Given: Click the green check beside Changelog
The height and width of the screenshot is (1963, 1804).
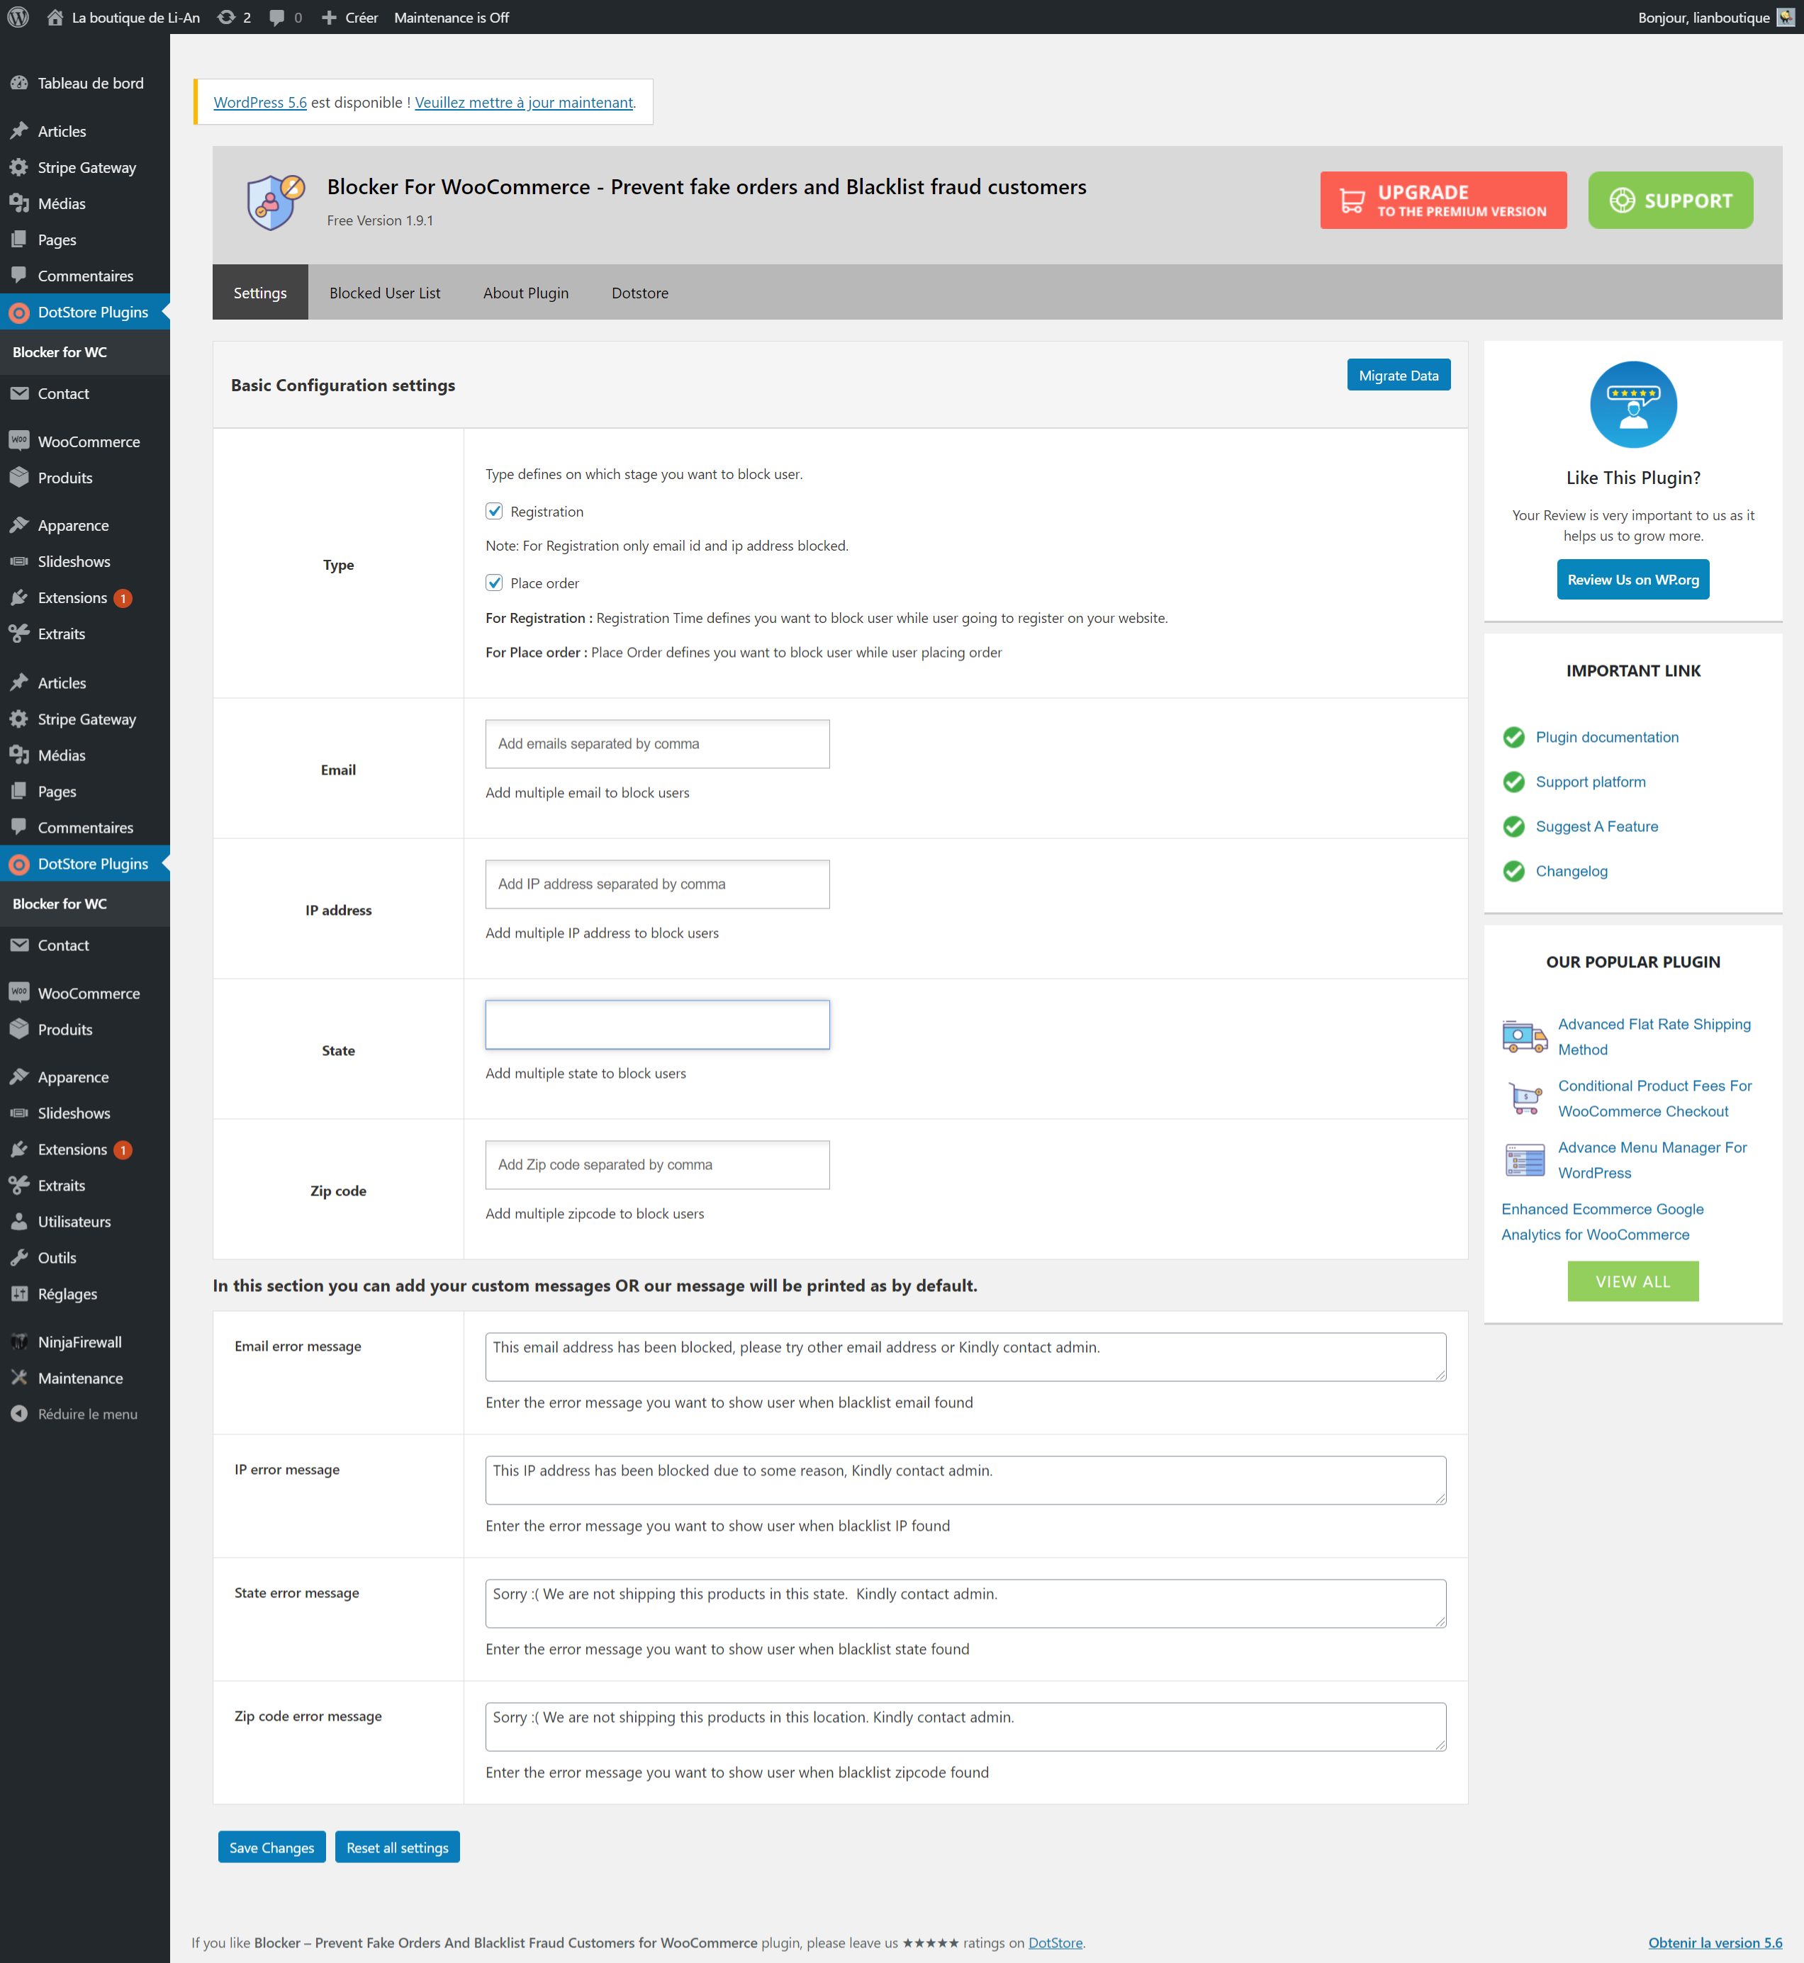Looking at the screenshot, I should 1514,871.
